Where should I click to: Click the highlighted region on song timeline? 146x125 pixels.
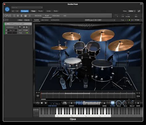77,94
